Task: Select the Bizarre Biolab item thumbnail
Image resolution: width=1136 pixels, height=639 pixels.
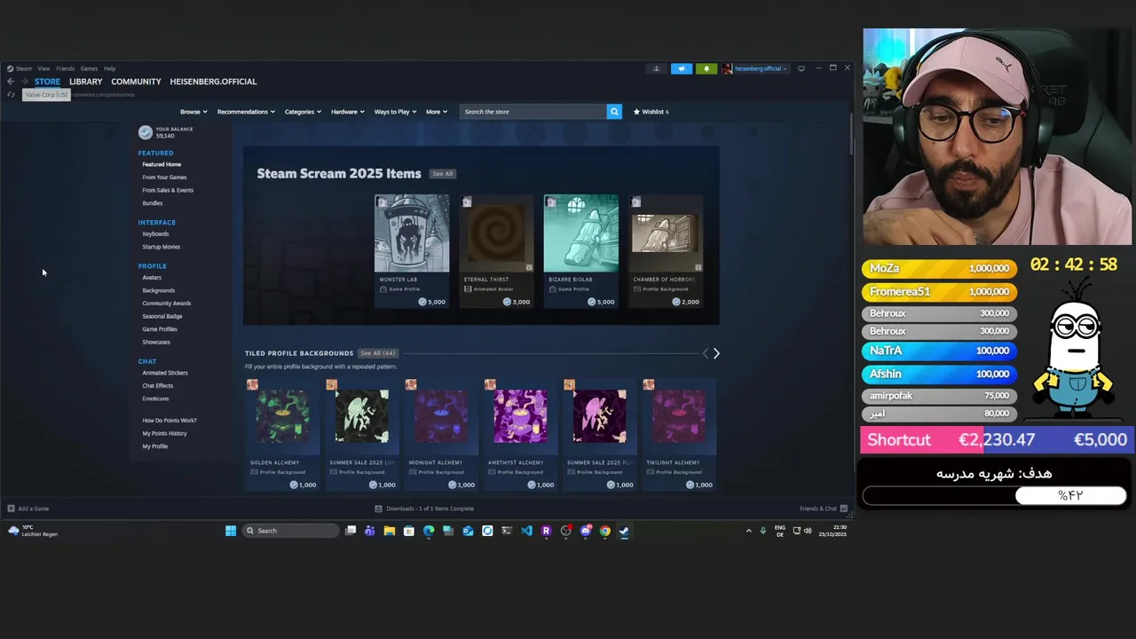Action: coord(581,233)
